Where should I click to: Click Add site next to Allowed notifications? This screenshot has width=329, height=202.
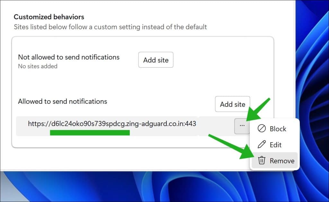point(232,104)
